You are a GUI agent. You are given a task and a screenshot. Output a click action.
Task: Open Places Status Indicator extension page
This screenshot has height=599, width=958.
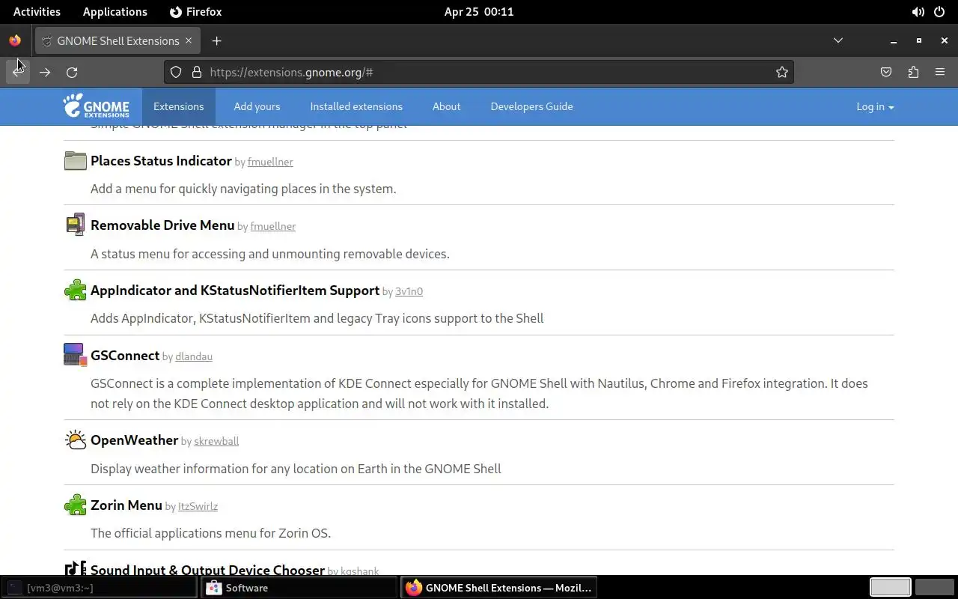(161, 161)
